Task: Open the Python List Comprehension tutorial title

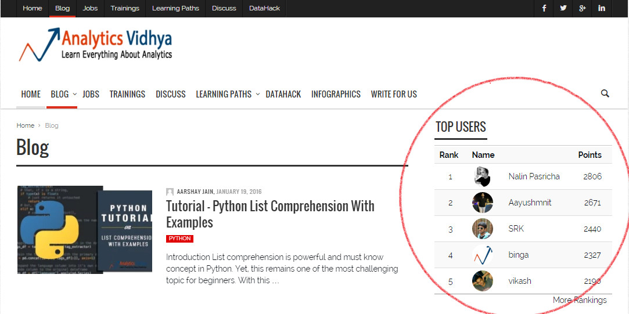Action: [270, 214]
